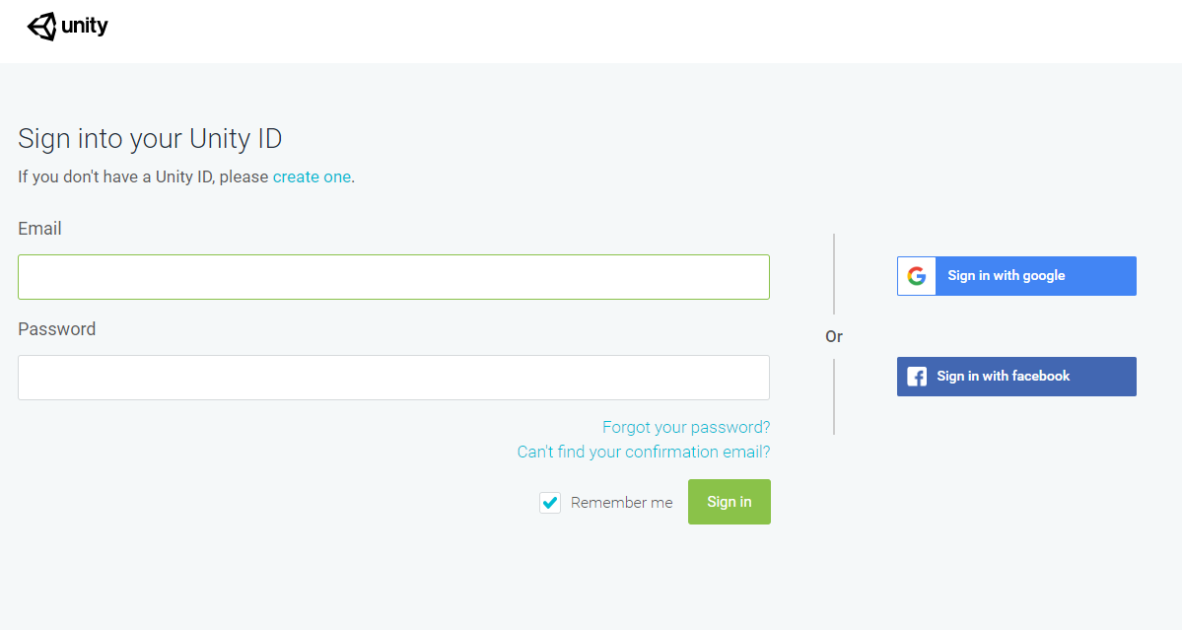Open Can't find your confirmation email? link

click(x=644, y=453)
